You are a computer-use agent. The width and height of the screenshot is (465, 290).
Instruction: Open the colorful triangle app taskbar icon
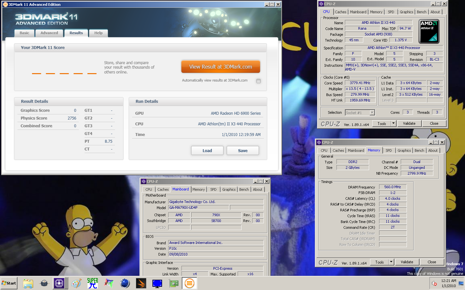coord(109,283)
